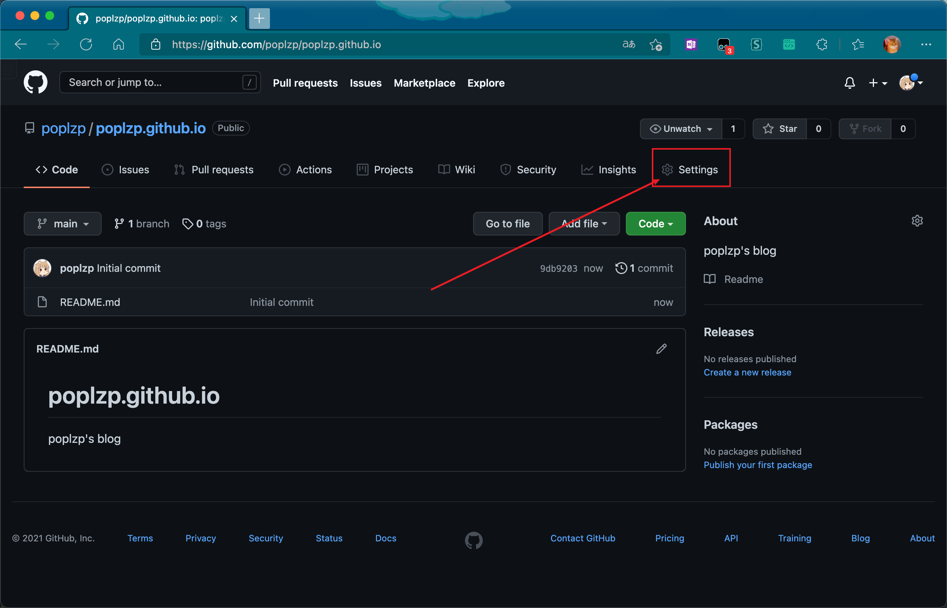Expand the Add file dropdown
The width and height of the screenshot is (947, 608).
coord(584,224)
